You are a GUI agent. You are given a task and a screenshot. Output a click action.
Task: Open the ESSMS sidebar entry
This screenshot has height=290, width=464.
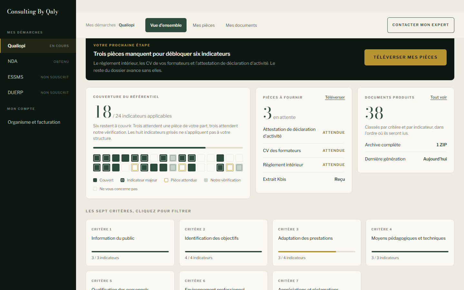38,77
